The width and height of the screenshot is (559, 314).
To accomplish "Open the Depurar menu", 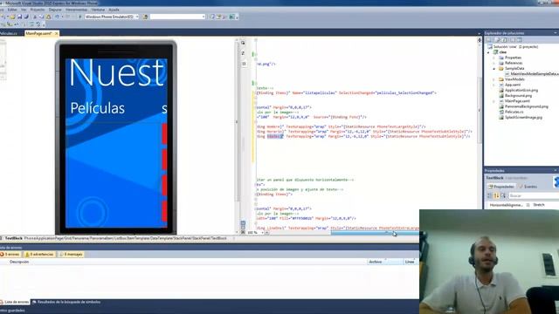I will (x=55, y=10).
